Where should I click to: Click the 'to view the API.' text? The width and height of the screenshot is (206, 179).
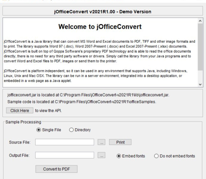point(48,111)
